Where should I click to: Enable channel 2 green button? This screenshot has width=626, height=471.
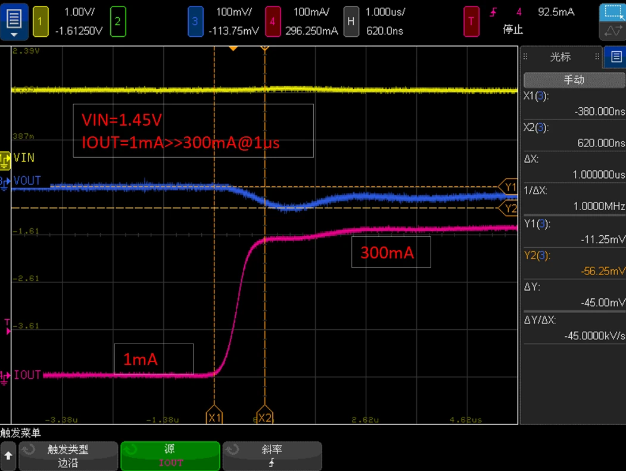coord(118,21)
